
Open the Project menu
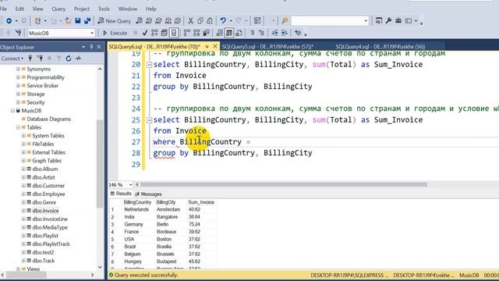coord(81,9)
